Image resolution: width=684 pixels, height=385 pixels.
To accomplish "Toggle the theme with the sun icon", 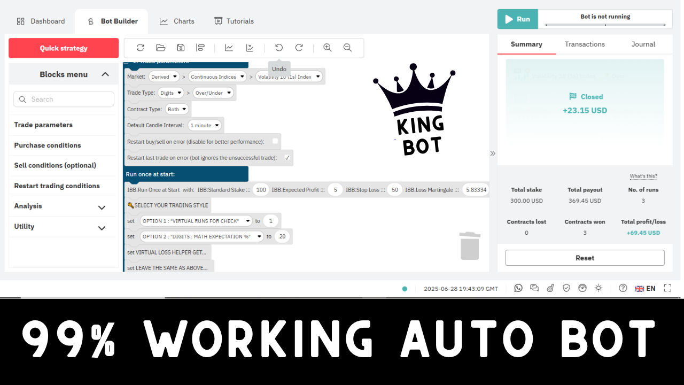I will (x=598, y=288).
